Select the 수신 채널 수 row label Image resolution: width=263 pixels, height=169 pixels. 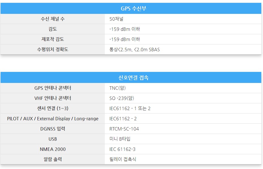coord(53,19)
